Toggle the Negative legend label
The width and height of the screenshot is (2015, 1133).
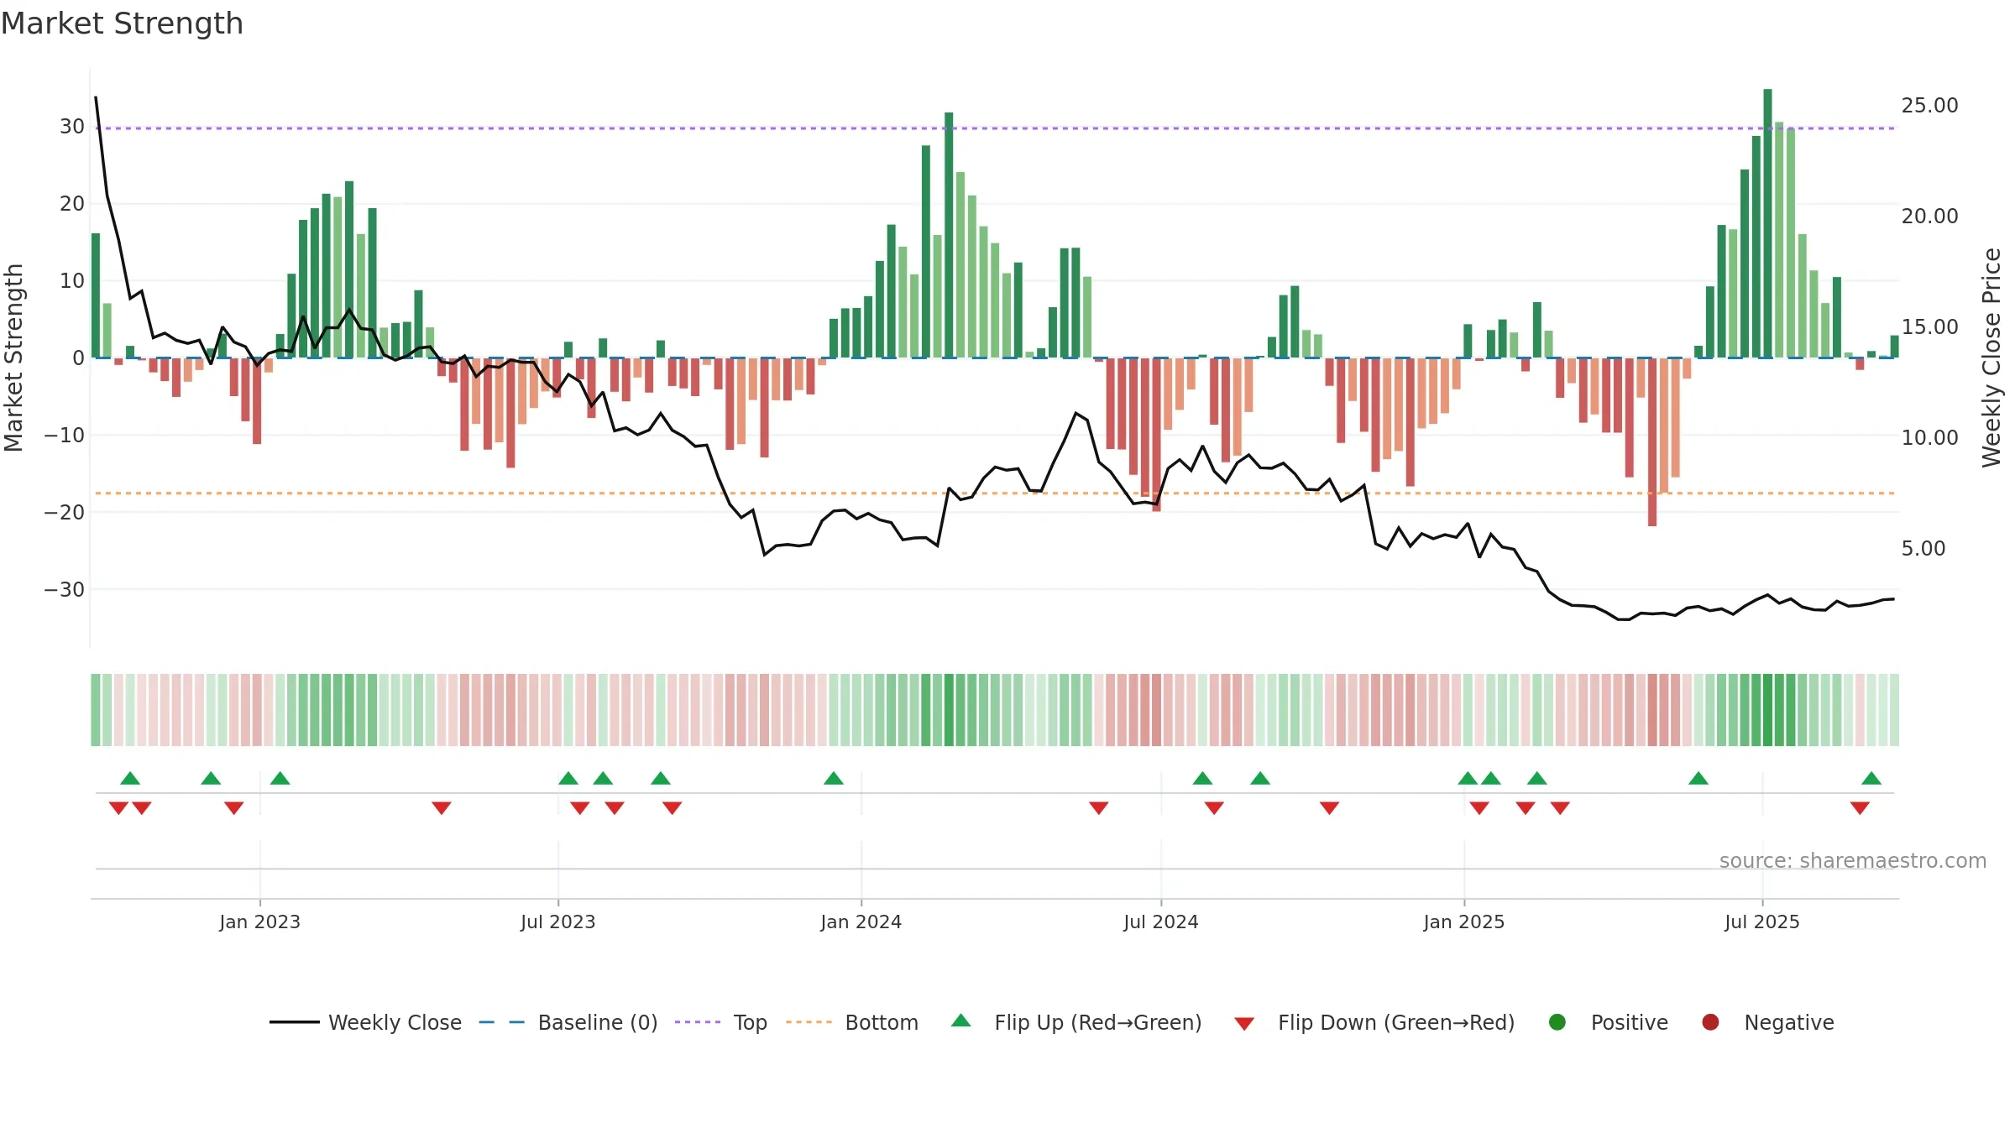tap(1789, 1022)
